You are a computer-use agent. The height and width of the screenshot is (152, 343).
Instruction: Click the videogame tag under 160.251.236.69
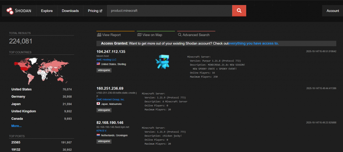pos(104,110)
